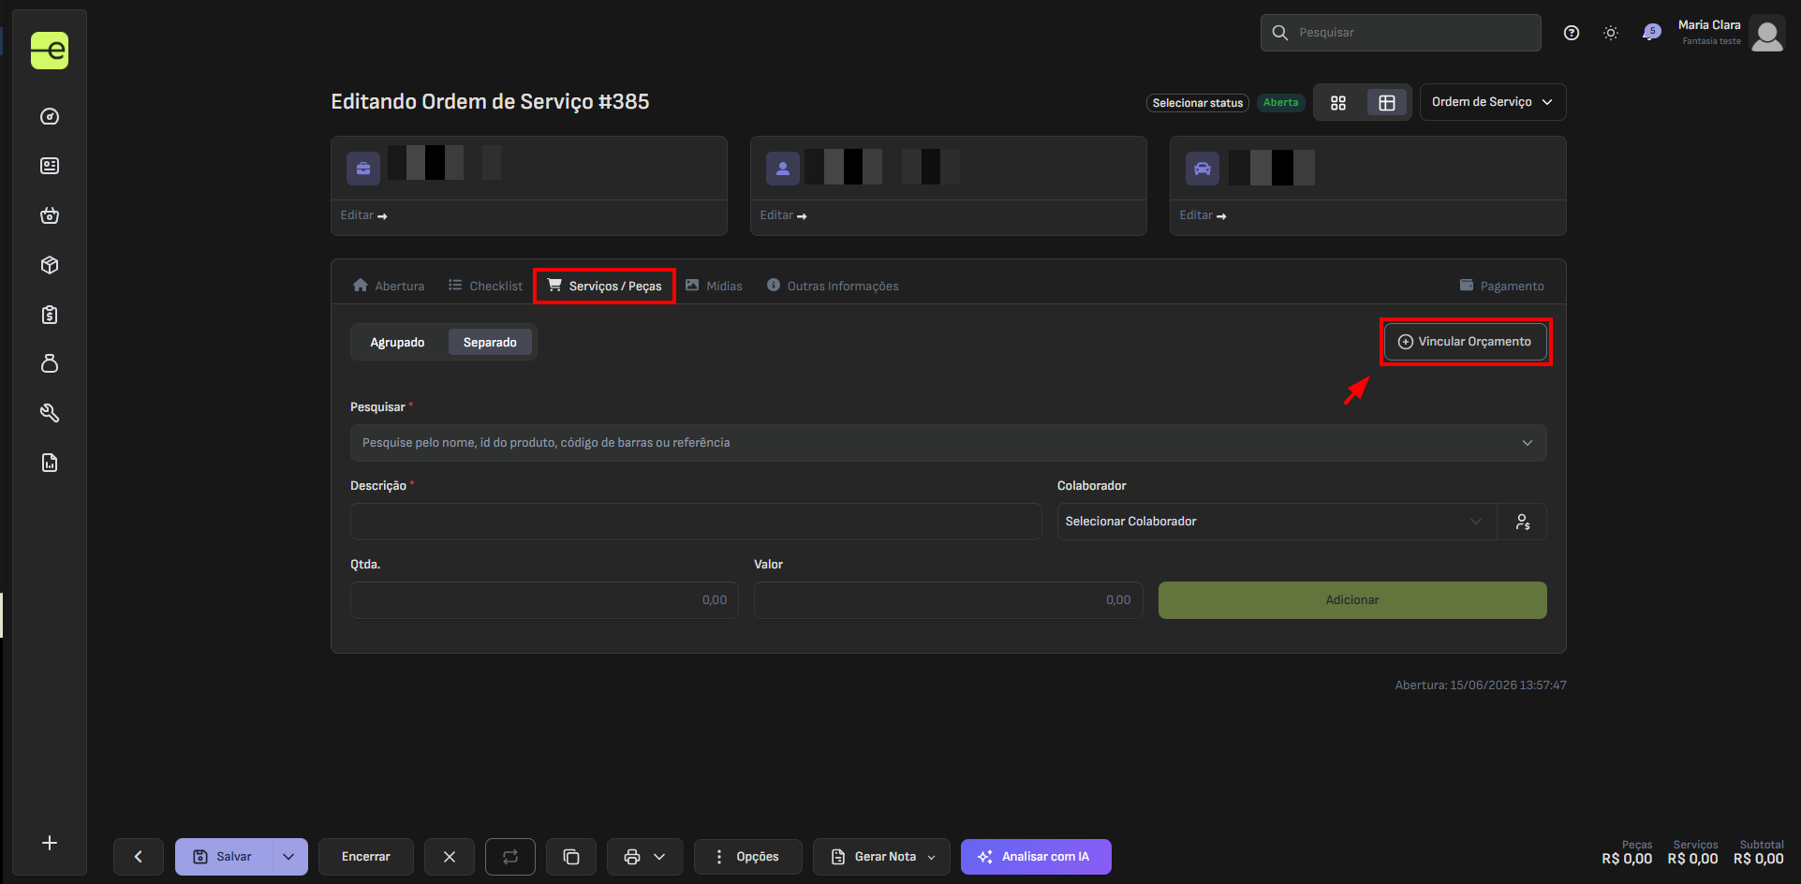Click the Subtotal R$ 0,00 value

coord(1759,859)
